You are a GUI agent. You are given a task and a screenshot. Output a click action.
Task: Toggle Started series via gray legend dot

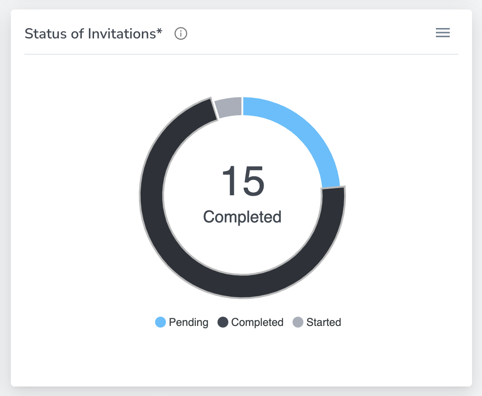click(298, 322)
